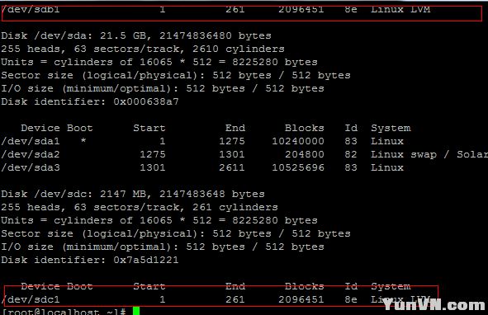Click the boot asterisk on /dev/sda1 row
This screenshot has width=488, height=315.
(83, 141)
